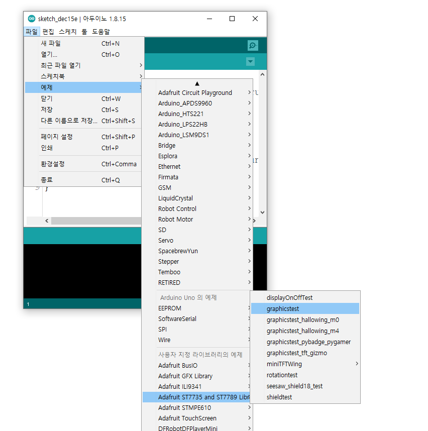Image resolution: width=428 pixels, height=431 pixels.
Task: Expand the 스케치북 submenu
Action: pos(84,76)
